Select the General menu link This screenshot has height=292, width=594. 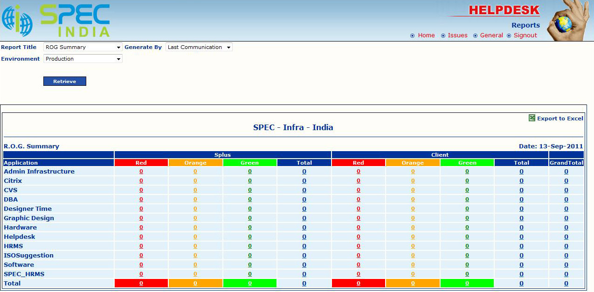coord(491,35)
